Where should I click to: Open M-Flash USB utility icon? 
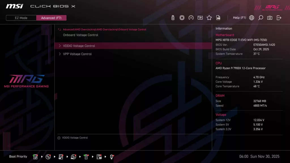173,18
